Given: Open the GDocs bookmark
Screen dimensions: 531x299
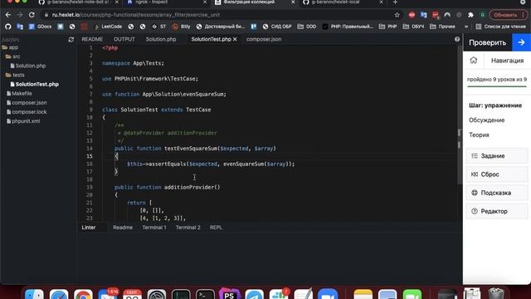Looking at the screenshot, I should click(41, 27).
